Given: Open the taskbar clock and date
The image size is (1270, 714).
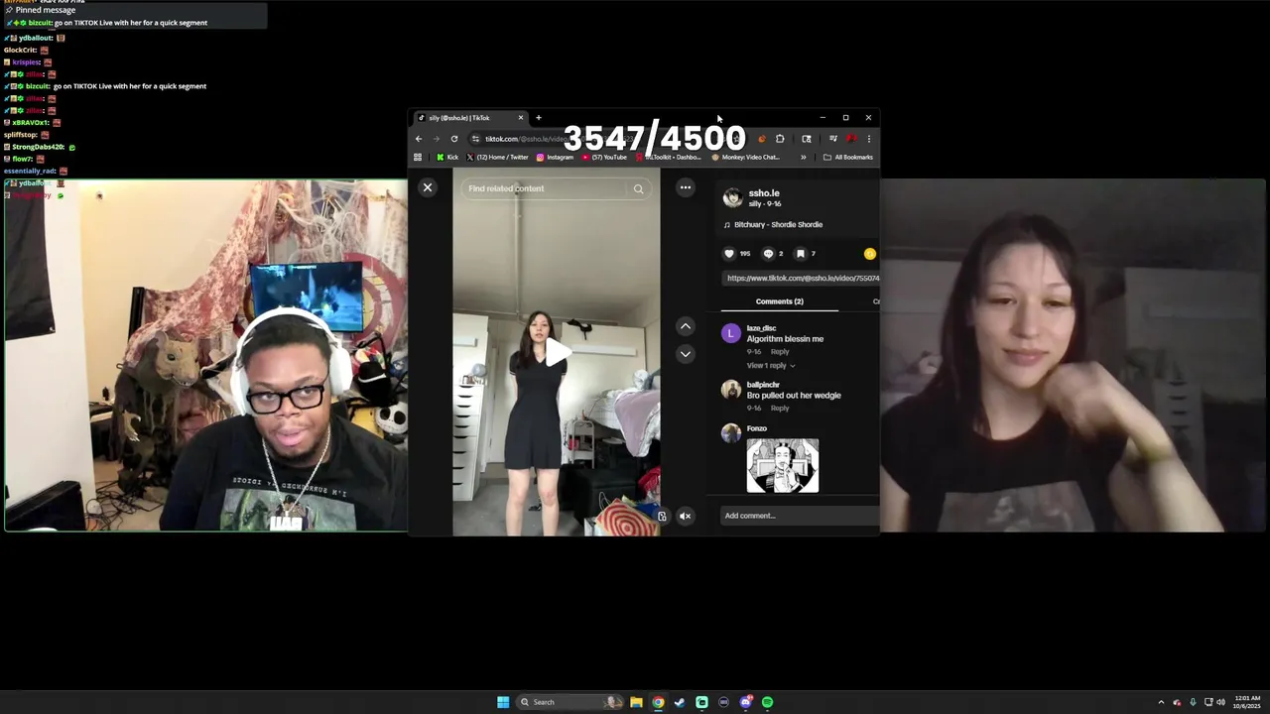Looking at the screenshot, I should 1247,702.
